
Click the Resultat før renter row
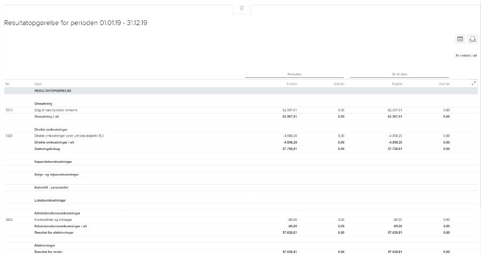(x=49, y=252)
